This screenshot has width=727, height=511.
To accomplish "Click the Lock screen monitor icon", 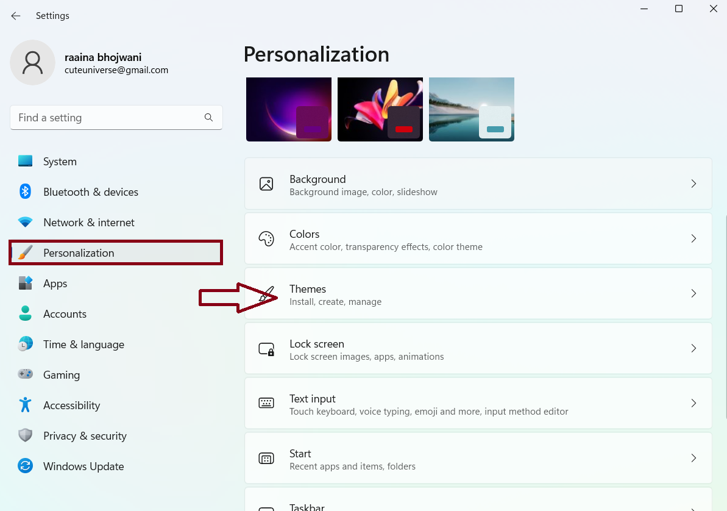I will tap(266, 349).
